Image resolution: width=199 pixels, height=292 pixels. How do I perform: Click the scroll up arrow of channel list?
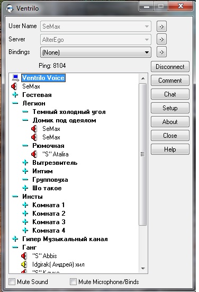(x=143, y=78)
